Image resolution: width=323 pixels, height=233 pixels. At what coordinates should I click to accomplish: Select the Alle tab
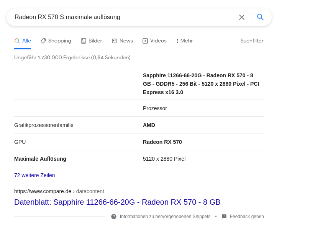(x=23, y=41)
